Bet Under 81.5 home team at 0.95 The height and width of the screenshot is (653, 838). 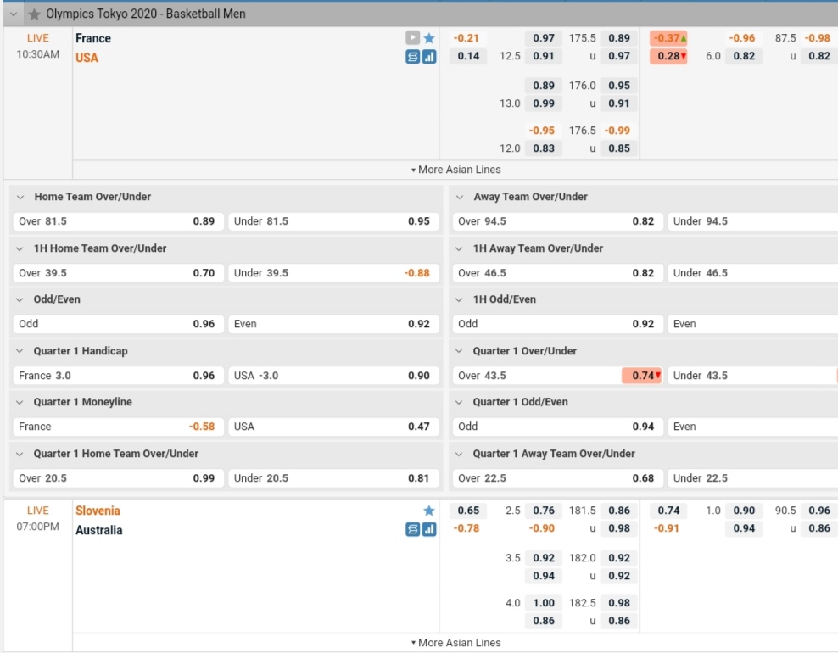[333, 221]
